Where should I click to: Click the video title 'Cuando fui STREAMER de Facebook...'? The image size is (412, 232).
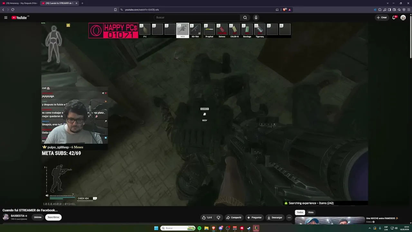[30, 210]
